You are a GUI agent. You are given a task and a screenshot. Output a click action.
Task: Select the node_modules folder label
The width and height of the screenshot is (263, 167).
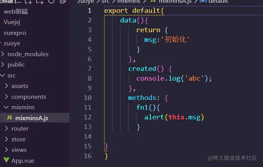[x=28, y=54]
